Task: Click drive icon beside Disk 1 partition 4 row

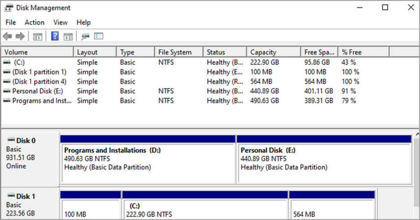Action: click(7, 82)
